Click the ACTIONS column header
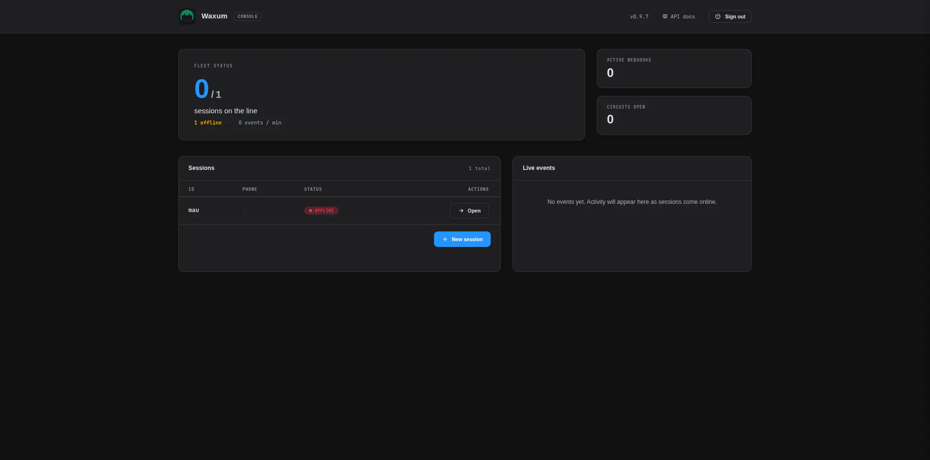Image resolution: width=930 pixels, height=460 pixels. [x=478, y=189]
